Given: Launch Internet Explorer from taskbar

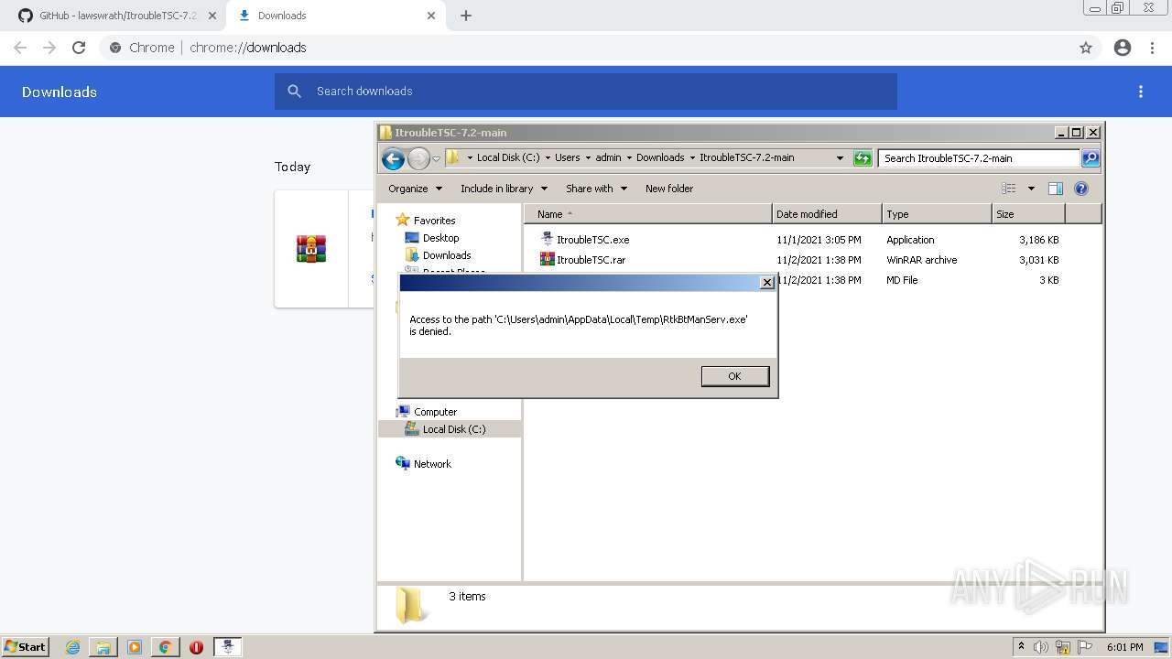Looking at the screenshot, I should (73, 647).
